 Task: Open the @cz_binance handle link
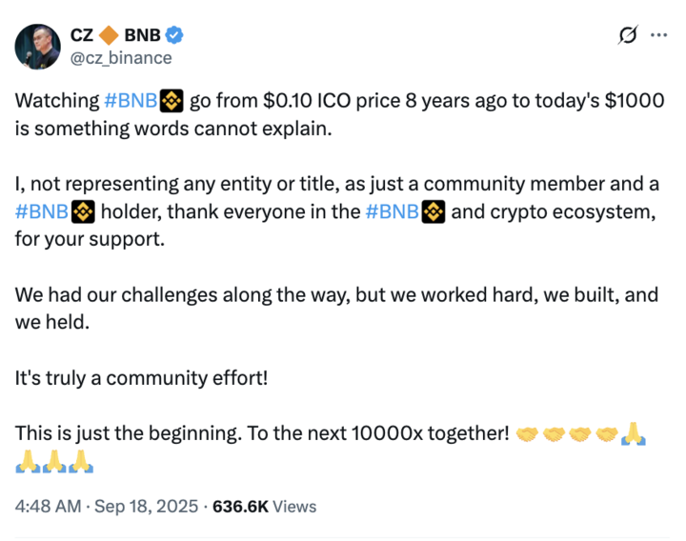coord(121,58)
